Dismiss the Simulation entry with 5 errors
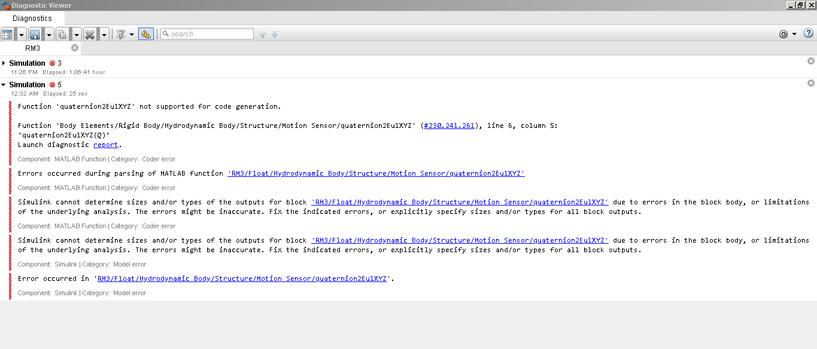Image resolution: width=817 pixels, height=349 pixels. point(811,82)
